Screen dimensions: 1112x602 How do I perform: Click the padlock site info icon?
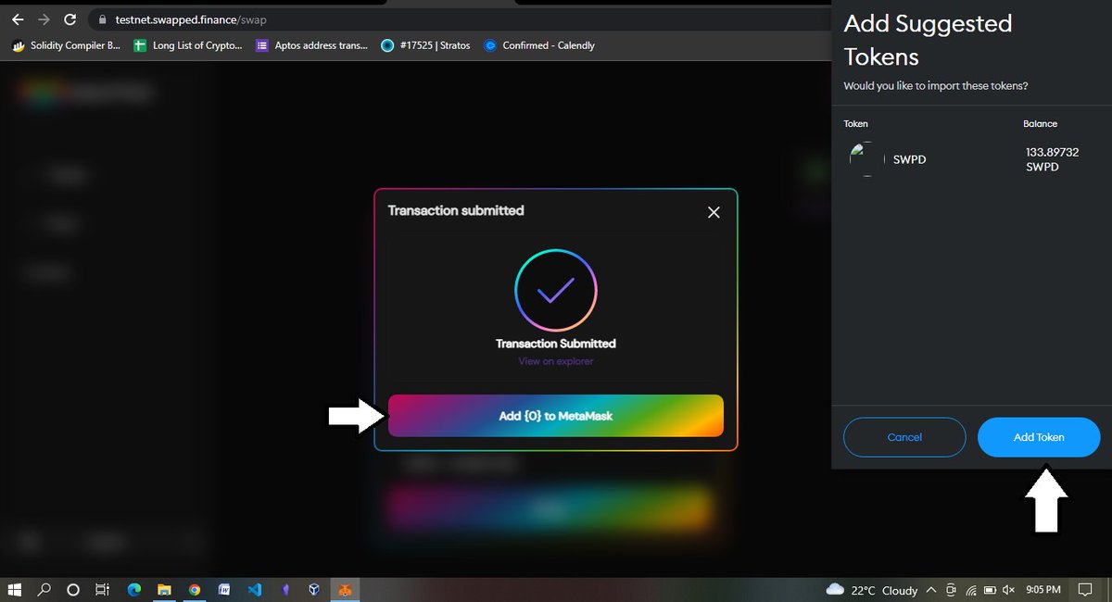click(x=102, y=19)
